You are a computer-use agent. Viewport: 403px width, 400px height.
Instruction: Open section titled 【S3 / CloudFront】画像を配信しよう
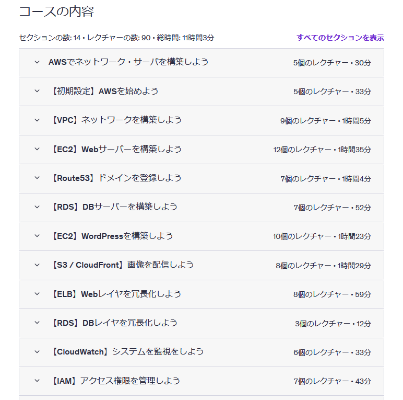pyautogui.click(x=122, y=265)
